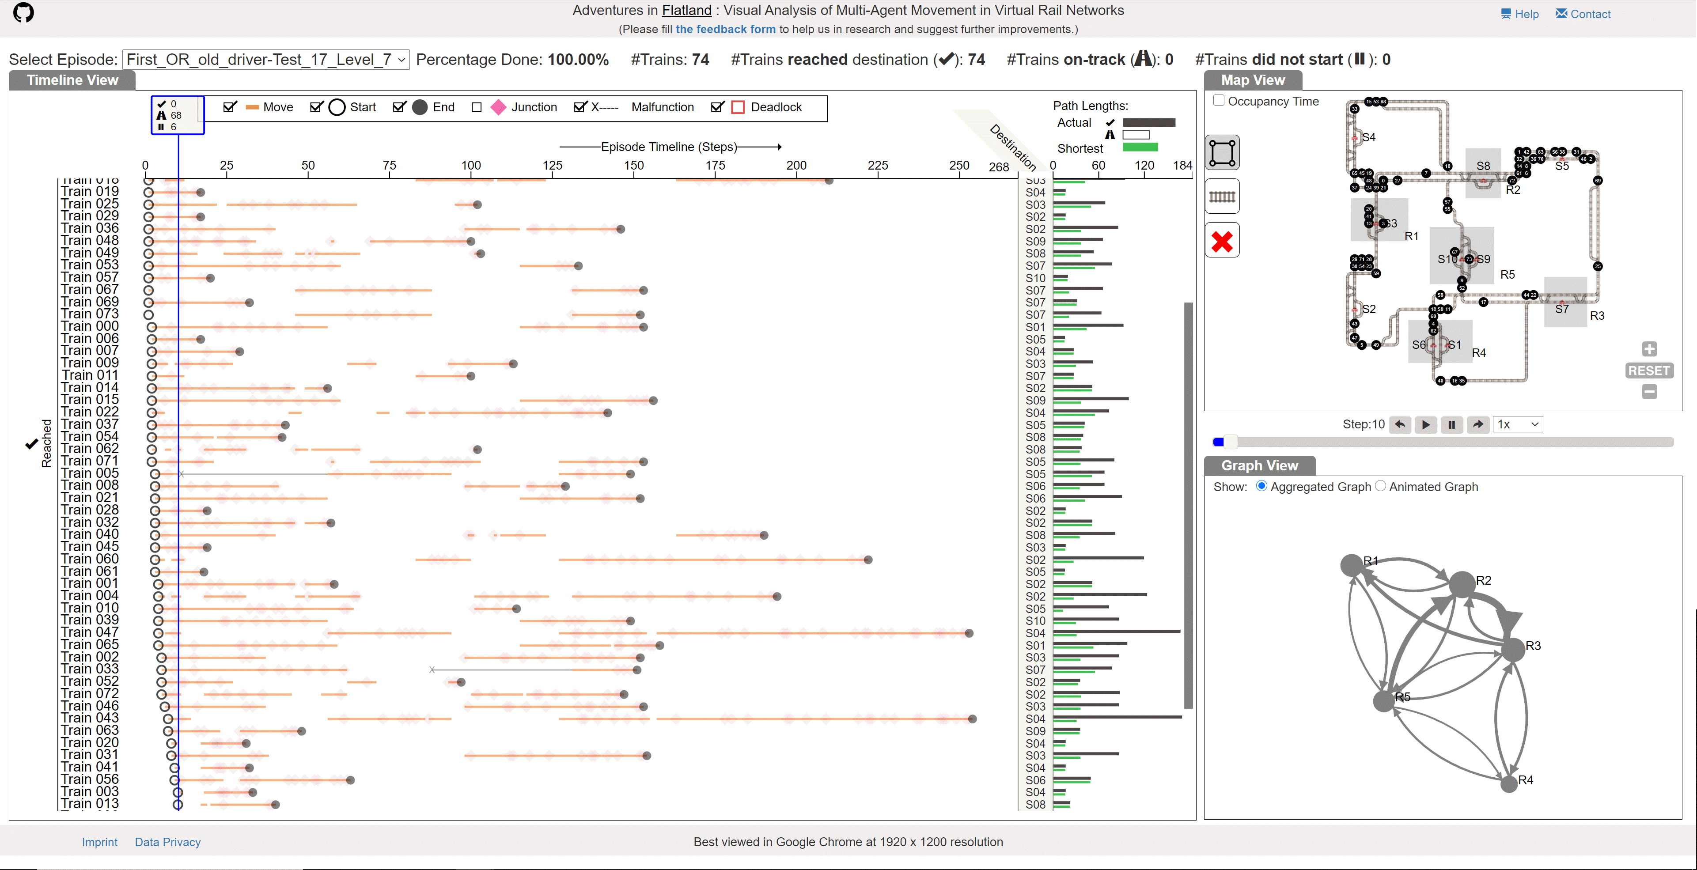
Task: Click the rail track map button
Action: pyautogui.click(x=1222, y=196)
